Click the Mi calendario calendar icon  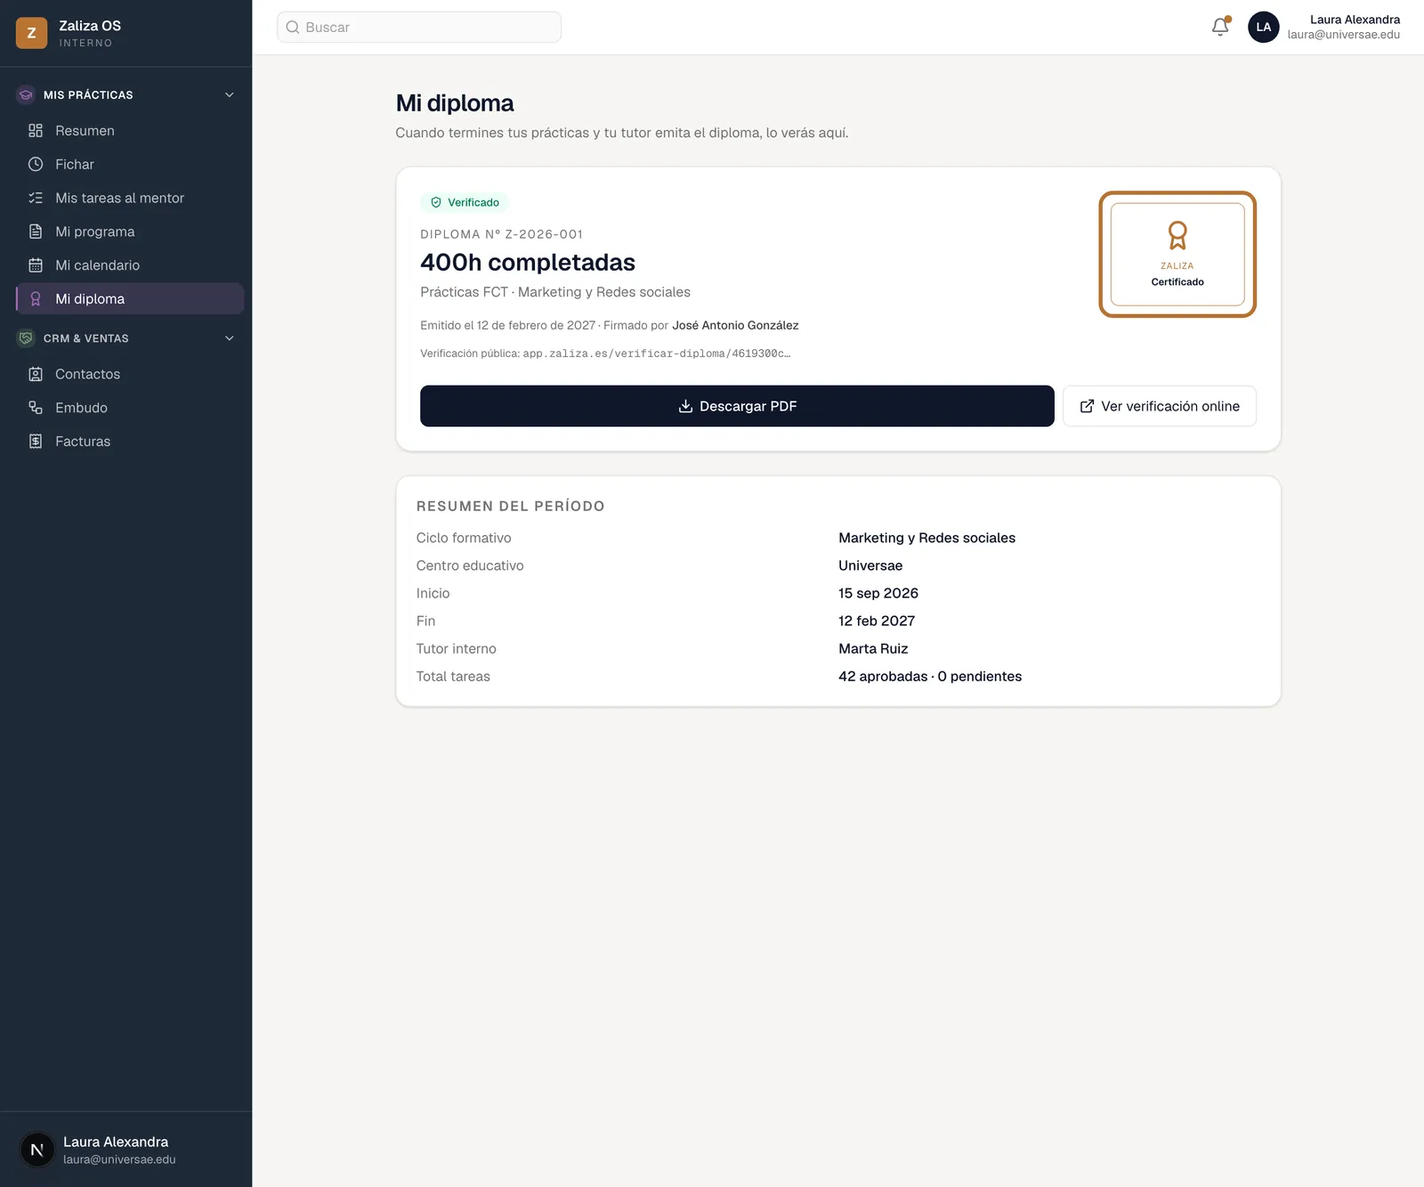36,265
